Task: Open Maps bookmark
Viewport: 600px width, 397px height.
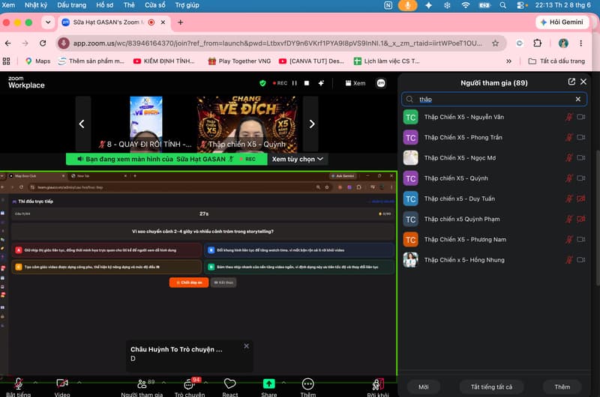Action: click(38, 61)
